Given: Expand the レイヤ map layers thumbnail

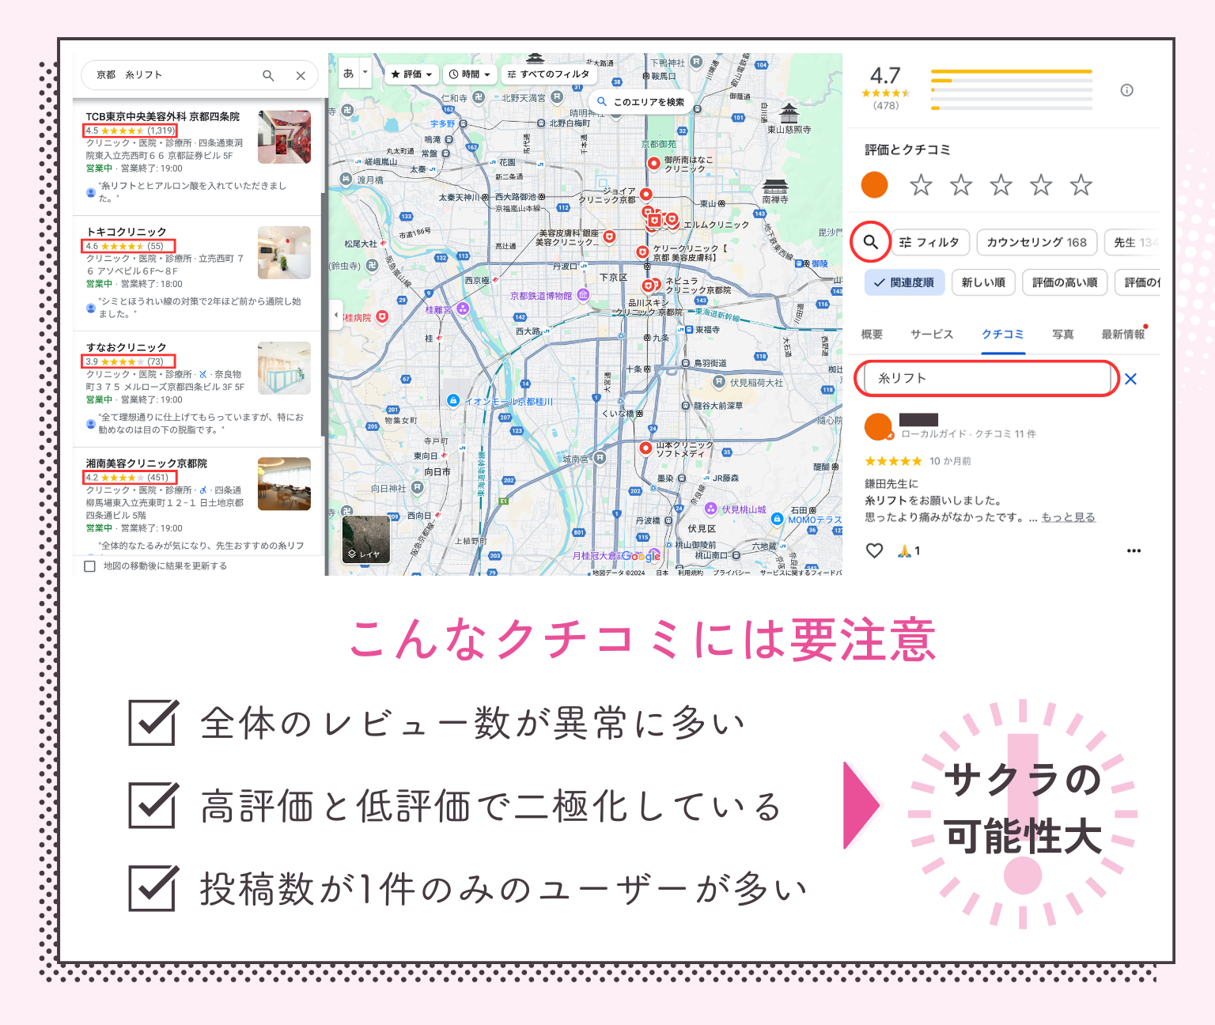Looking at the screenshot, I should [x=366, y=539].
